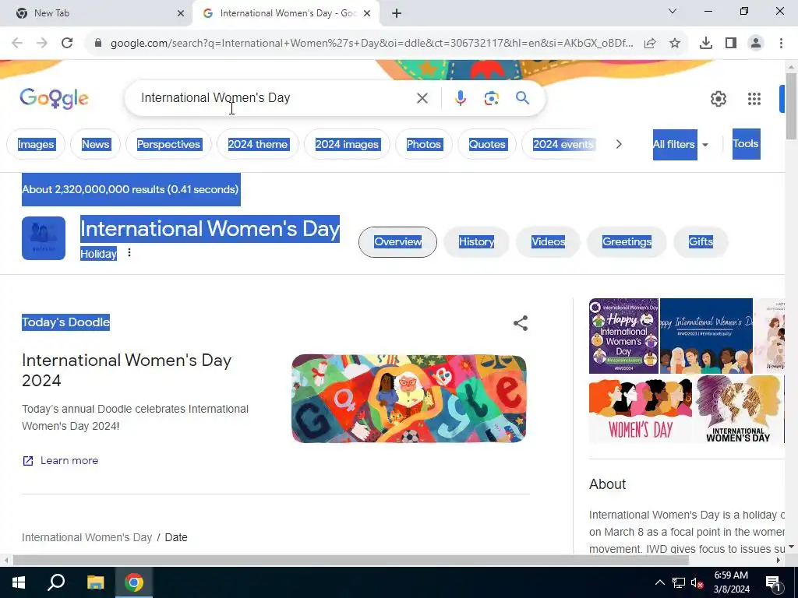Open the purple Happy International Women's Day image

(x=623, y=336)
